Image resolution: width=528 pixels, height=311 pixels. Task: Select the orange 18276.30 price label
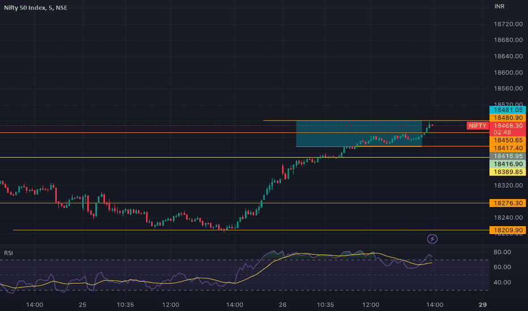[508, 203]
